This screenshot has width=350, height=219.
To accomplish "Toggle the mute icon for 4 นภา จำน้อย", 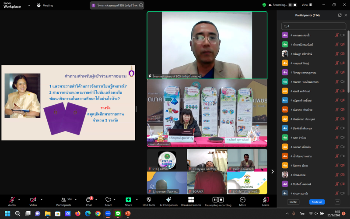I will pos(337,138).
